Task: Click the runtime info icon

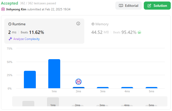Action: tap(78, 24)
